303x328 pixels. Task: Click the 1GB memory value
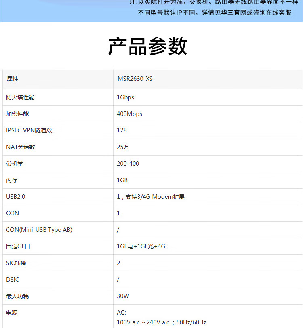click(x=122, y=180)
